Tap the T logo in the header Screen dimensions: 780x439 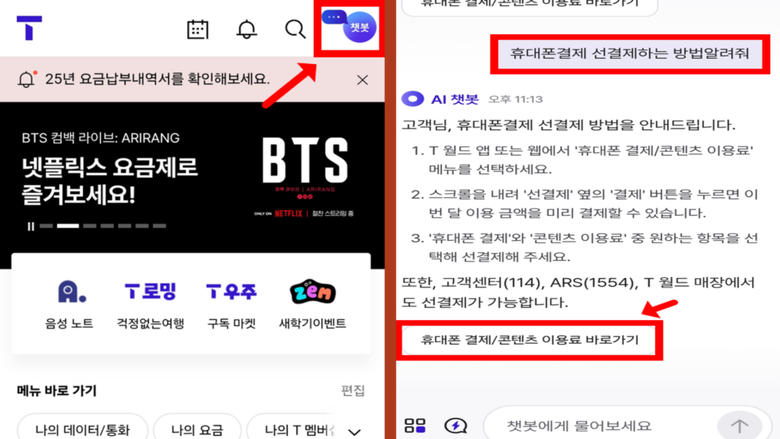tap(30, 29)
